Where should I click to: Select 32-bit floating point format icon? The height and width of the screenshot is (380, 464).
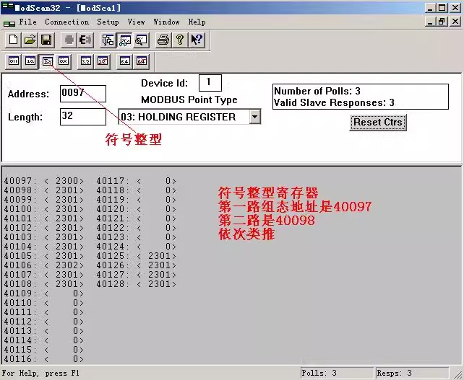[x=86, y=61]
